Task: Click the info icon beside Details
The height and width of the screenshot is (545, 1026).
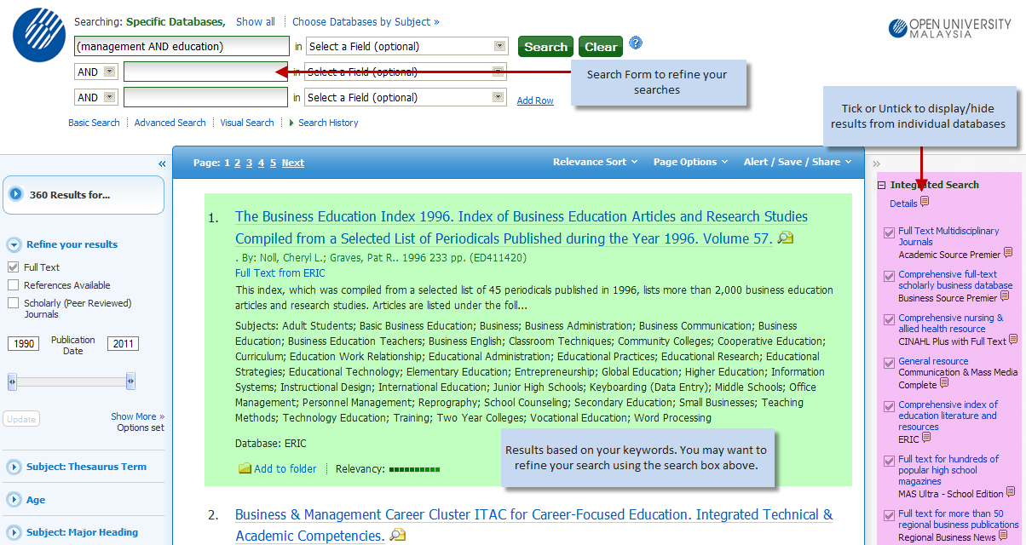Action: tap(925, 203)
